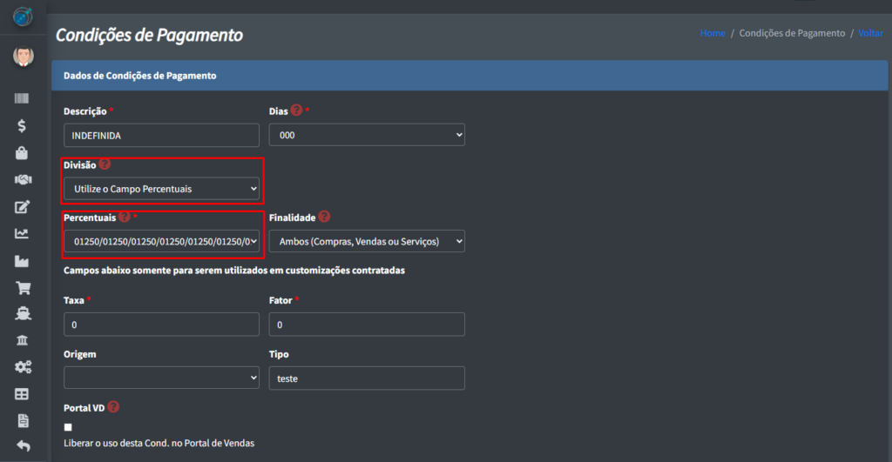Enable the Portal VD checkbox

pyautogui.click(x=69, y=427)
